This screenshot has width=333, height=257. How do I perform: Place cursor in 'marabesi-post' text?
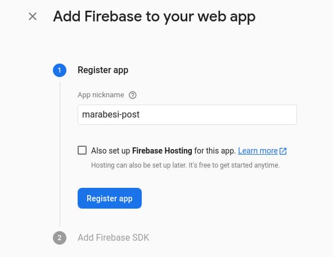[x=111, y=115]
